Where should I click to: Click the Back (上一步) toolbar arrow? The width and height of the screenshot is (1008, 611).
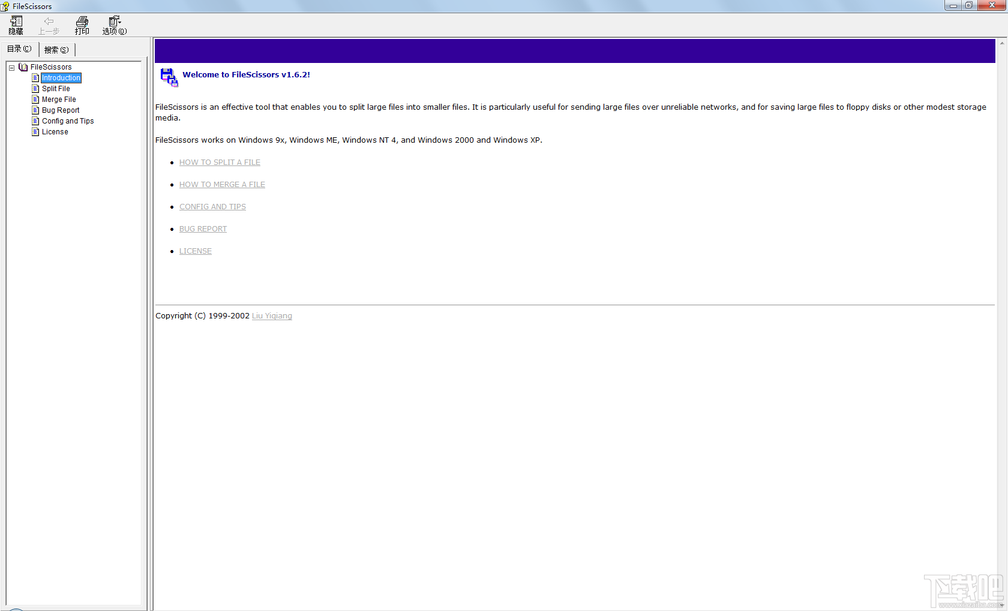pyautogui.click(x=49, y=25)
